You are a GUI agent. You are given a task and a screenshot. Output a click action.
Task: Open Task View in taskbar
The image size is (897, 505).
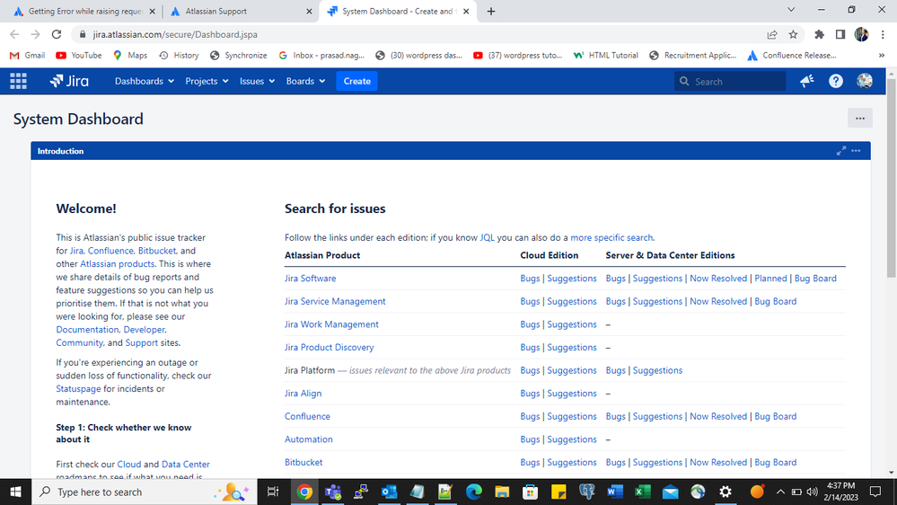(x=273, y=492)
